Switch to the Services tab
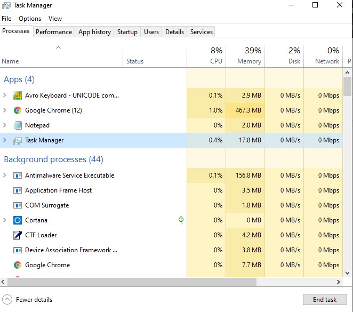 201,32
